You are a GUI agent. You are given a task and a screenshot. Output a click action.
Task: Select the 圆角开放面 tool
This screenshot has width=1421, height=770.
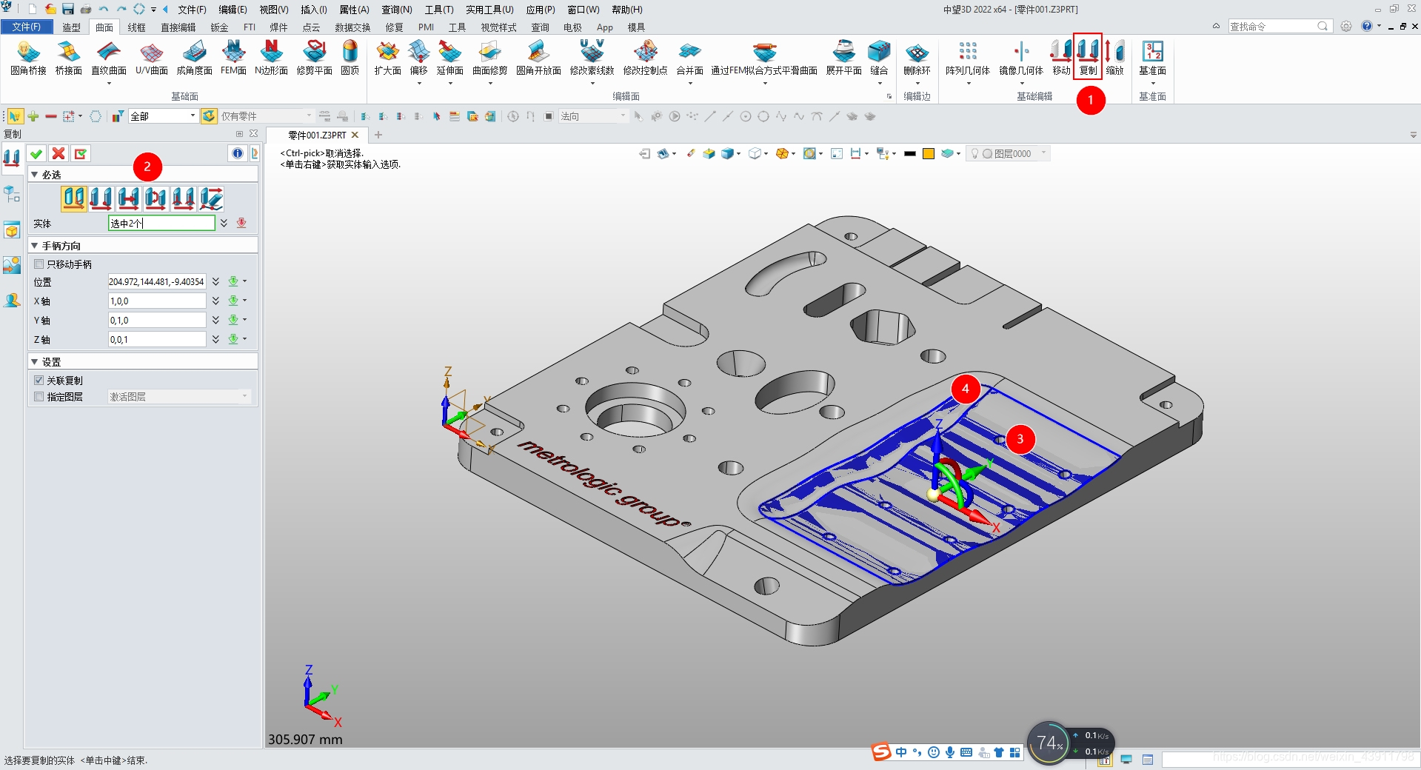click(538, 58)
